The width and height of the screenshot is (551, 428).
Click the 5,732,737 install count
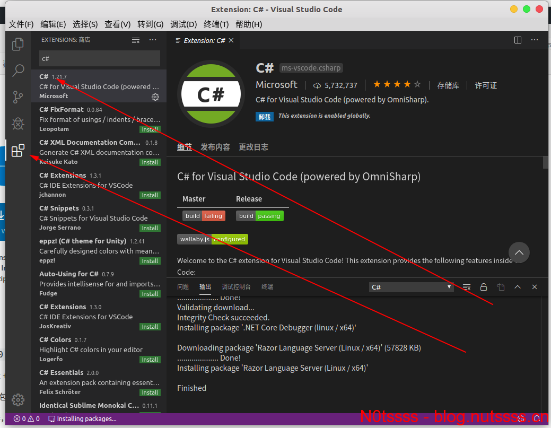click(x=336, y=86)
